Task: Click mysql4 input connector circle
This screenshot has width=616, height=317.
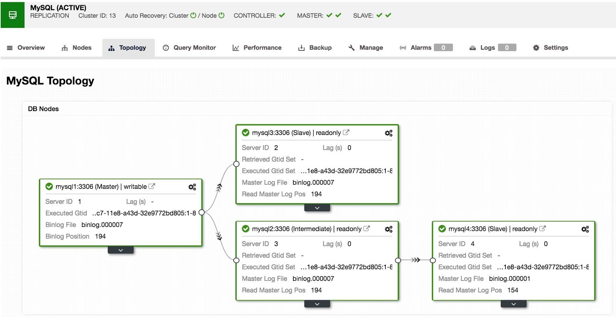Action: coord(433,260)
